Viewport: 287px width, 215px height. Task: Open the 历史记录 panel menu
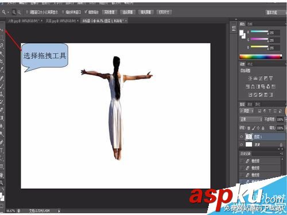tap(282, 153)
